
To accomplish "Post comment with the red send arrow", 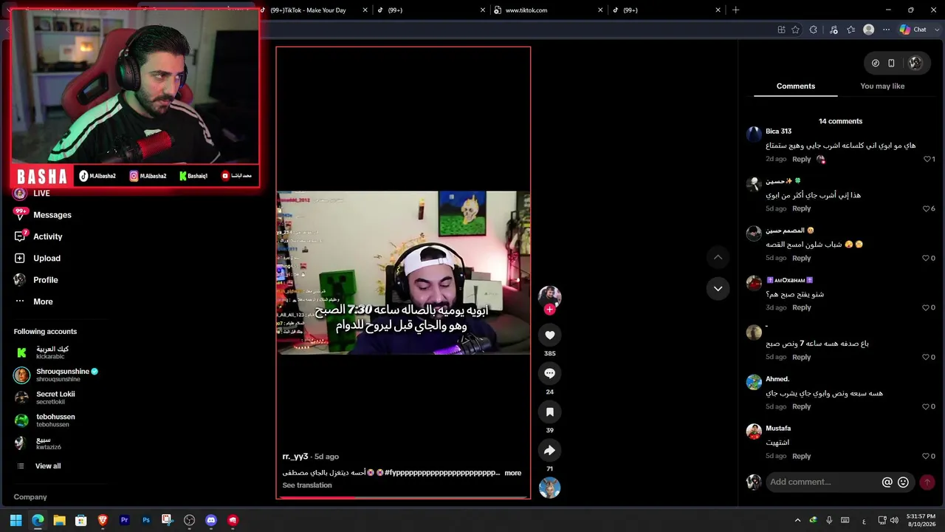I will click(x=927, y=482).
